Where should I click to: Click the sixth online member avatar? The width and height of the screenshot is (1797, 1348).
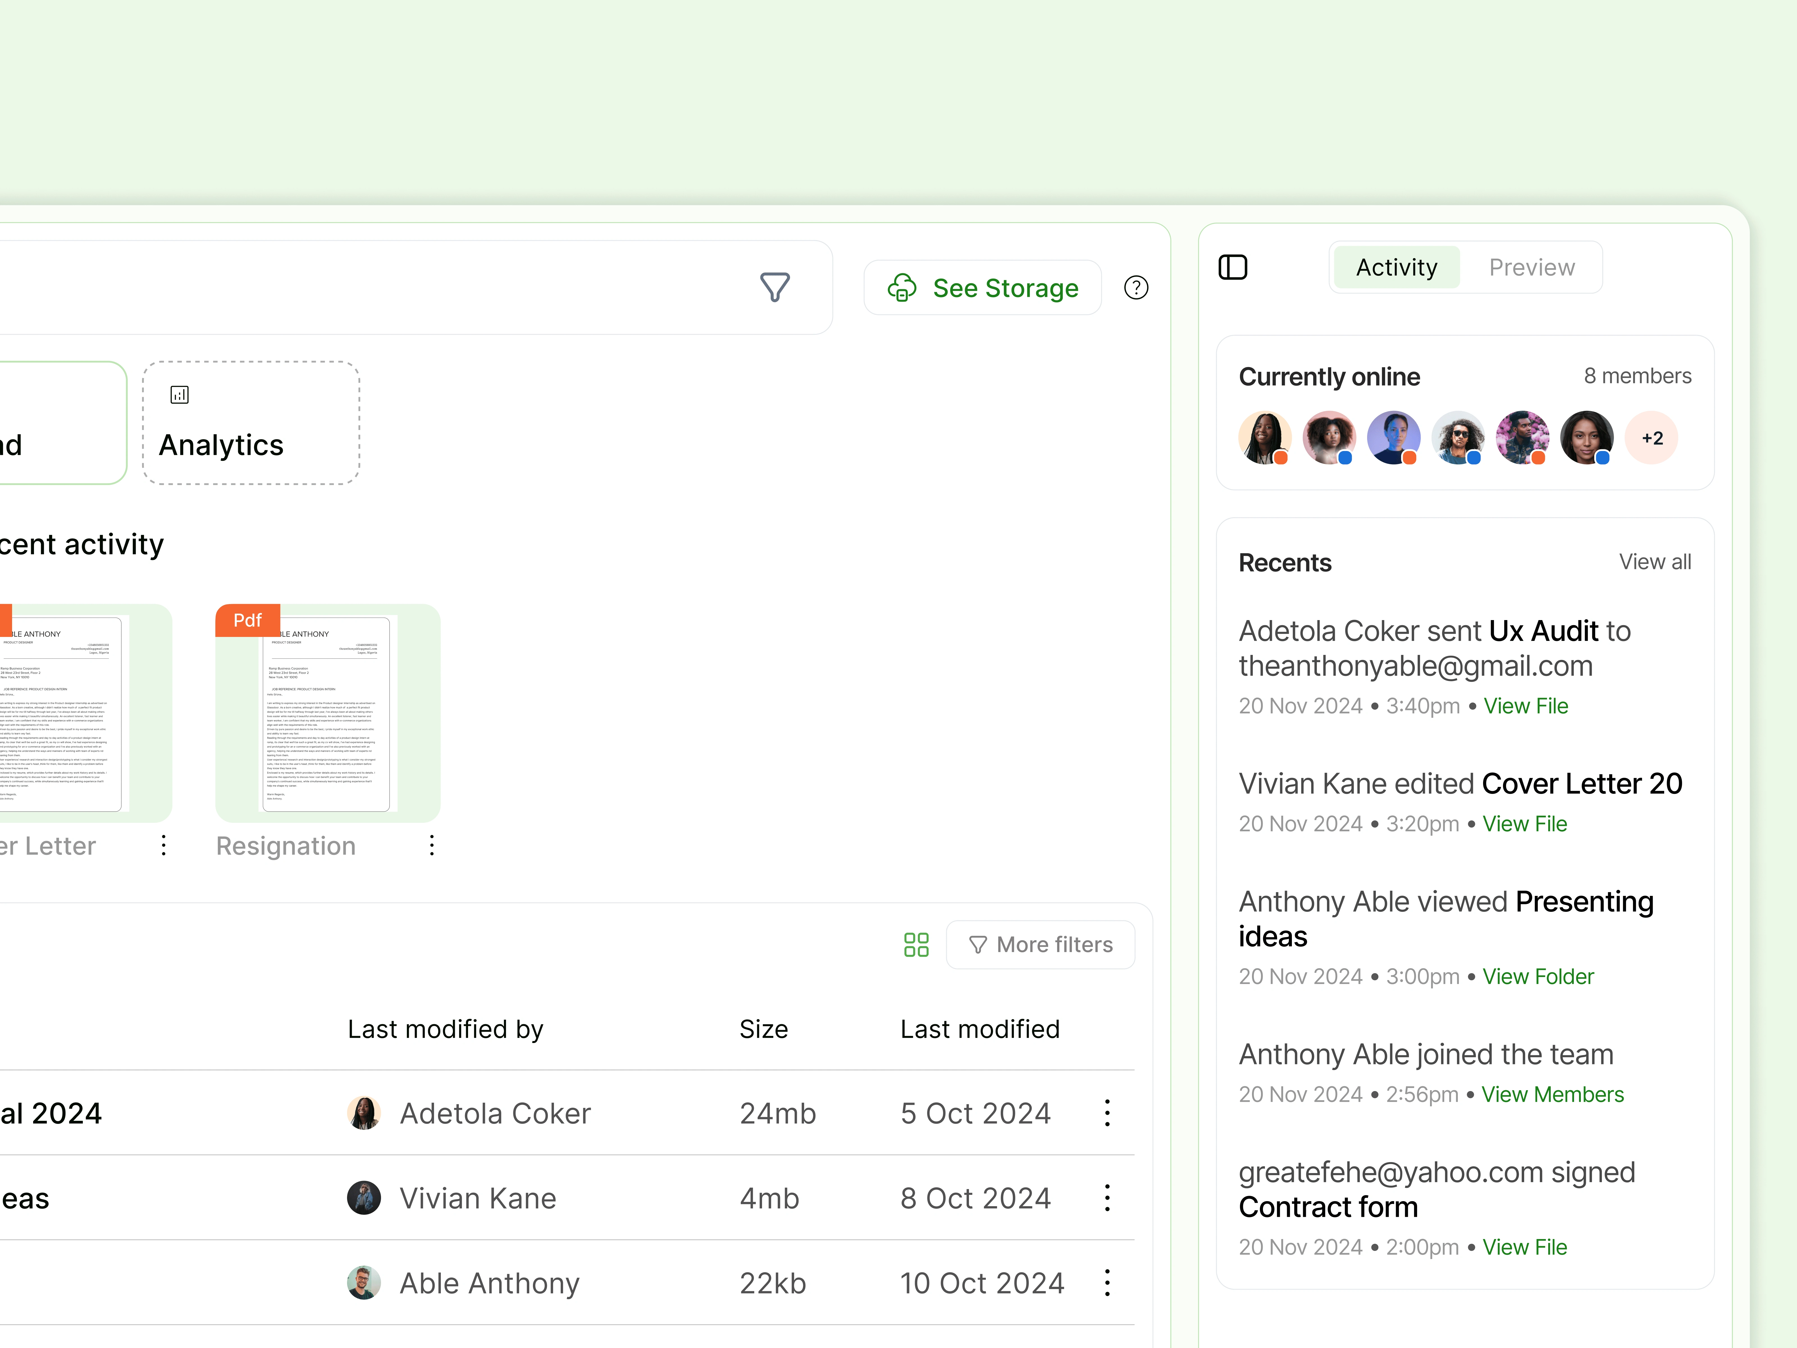(x=1587, y=438)
